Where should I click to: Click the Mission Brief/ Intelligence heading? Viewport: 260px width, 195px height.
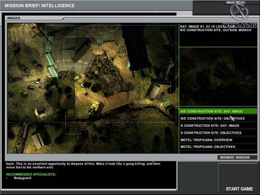click(40, 6)
